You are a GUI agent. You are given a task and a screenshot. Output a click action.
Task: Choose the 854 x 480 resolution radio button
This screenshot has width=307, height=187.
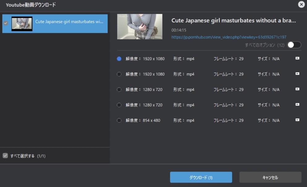coord(119,120)
